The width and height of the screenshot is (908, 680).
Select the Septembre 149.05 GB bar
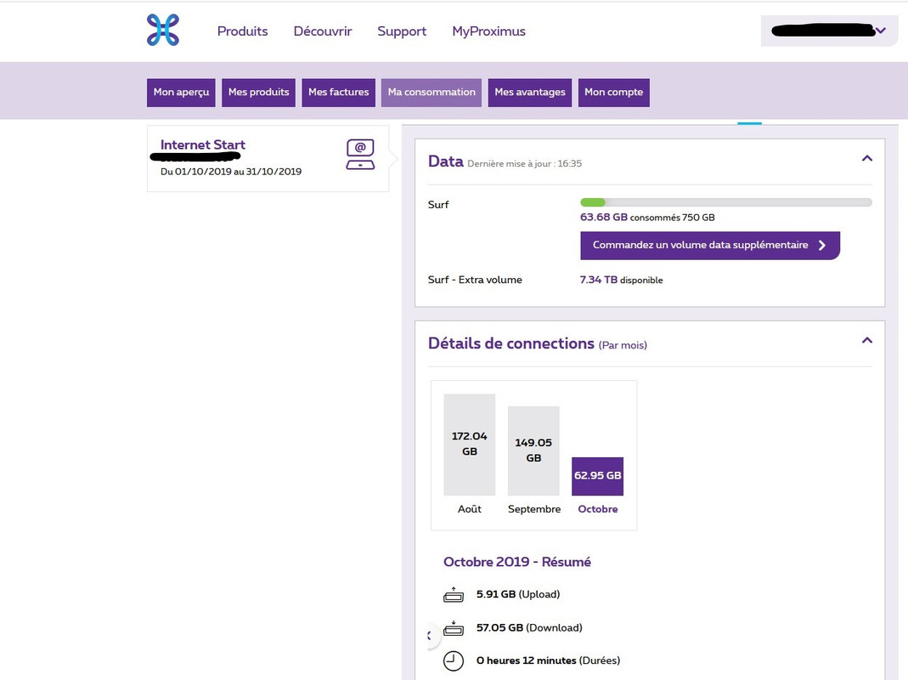pos(533,451)
